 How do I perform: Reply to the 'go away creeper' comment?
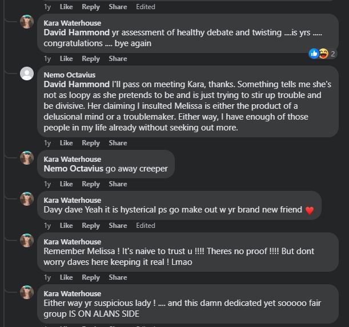click(91, 184)
